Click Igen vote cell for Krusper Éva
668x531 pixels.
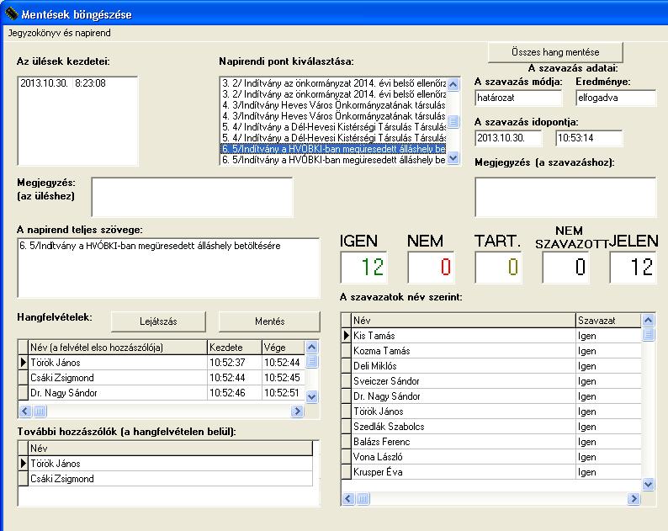coord(608,472)
